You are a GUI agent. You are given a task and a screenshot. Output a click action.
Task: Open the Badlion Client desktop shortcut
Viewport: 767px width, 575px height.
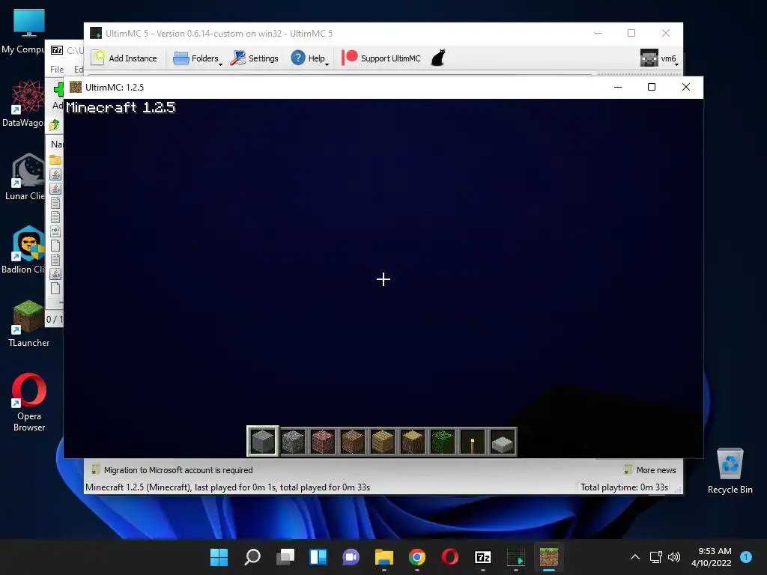[x=28, y=250]
